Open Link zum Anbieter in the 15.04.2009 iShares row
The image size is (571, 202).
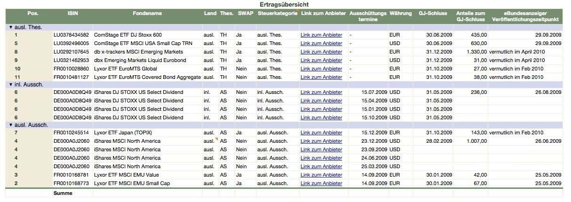[x=321, y=101]
